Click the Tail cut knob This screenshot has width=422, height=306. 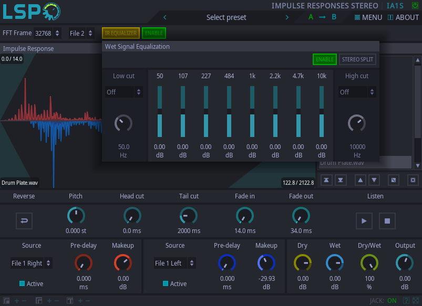(189, 216)
